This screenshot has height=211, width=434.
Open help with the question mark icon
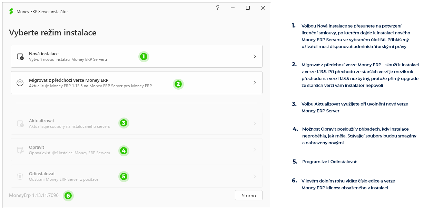pos(218,8)
